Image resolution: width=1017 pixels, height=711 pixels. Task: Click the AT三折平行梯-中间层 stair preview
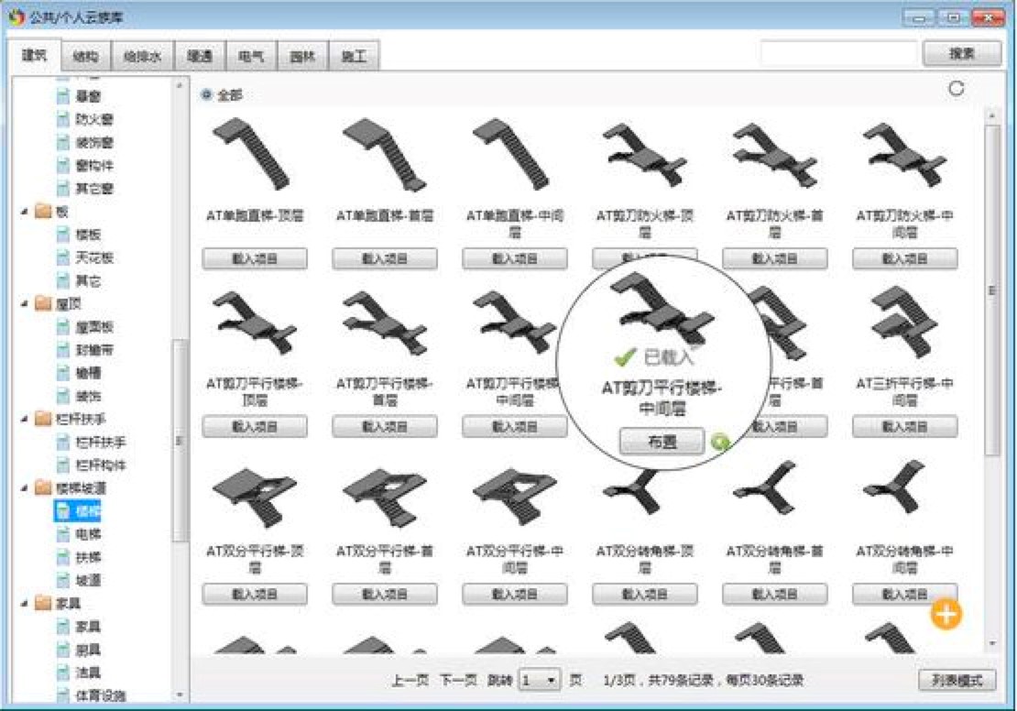pos(904,323)
